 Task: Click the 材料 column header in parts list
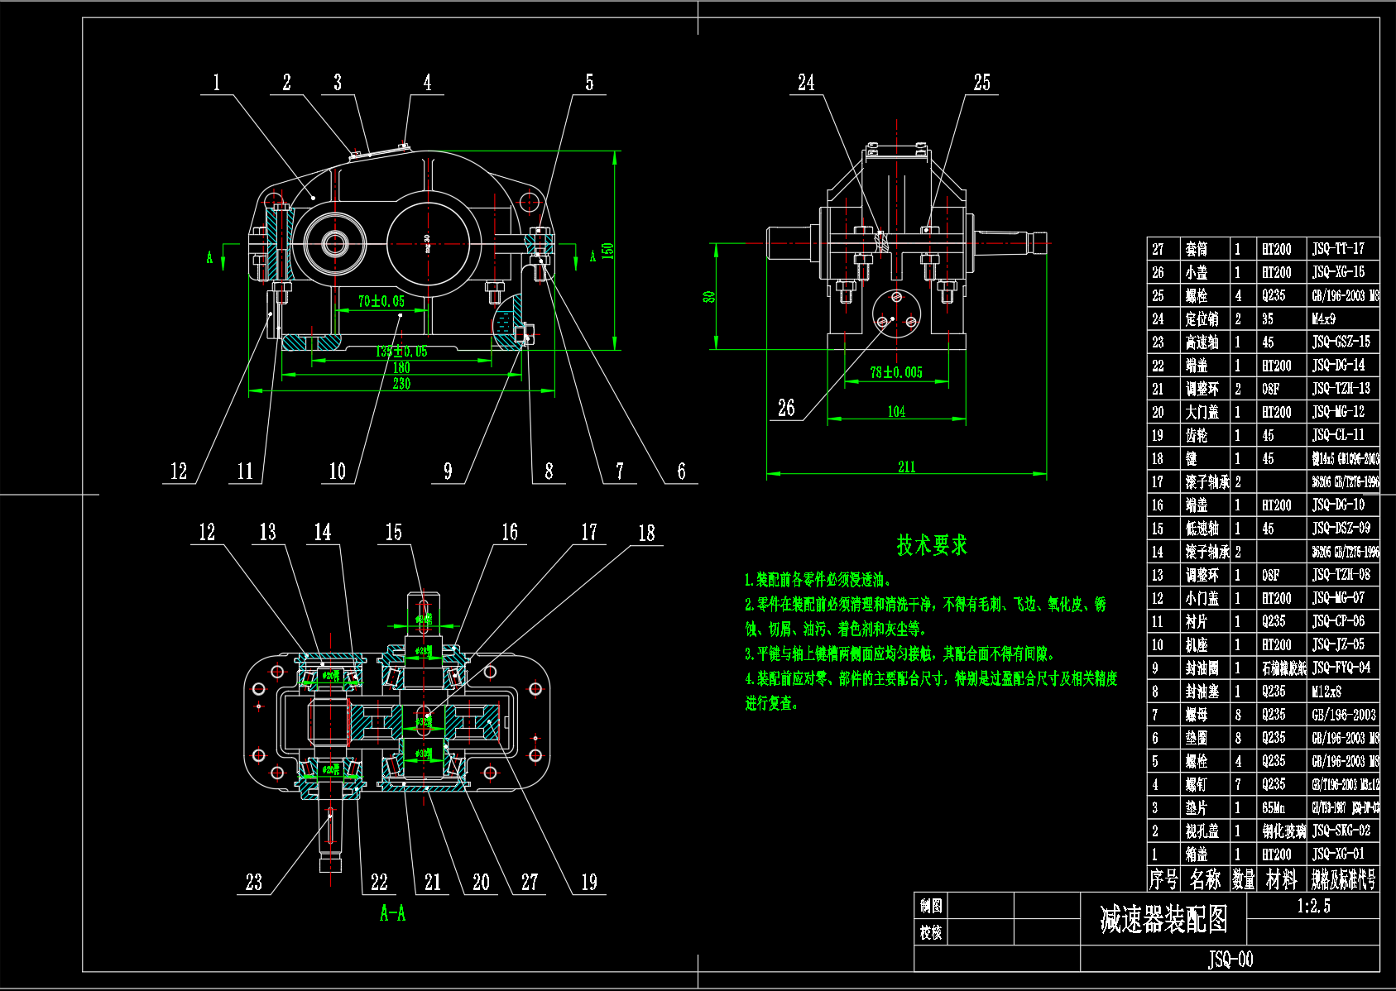[x=1281, y=879]
